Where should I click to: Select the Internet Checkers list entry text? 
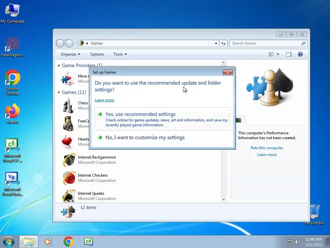coord(97,178)
